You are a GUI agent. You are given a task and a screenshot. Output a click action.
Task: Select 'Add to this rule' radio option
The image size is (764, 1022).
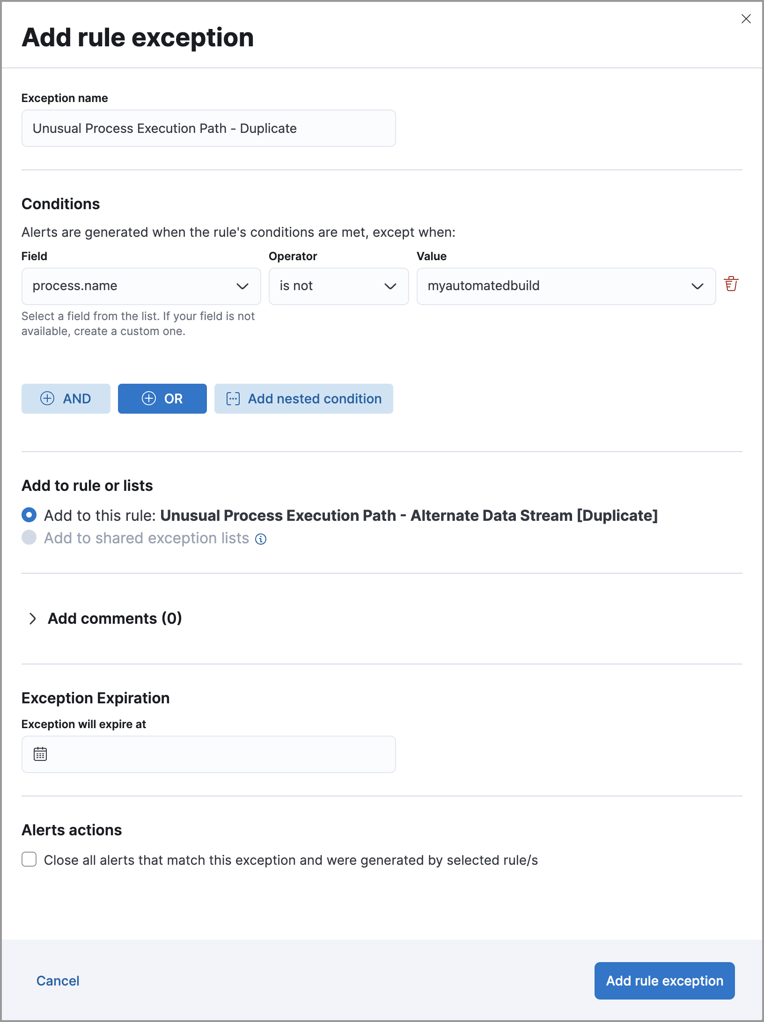29,515
